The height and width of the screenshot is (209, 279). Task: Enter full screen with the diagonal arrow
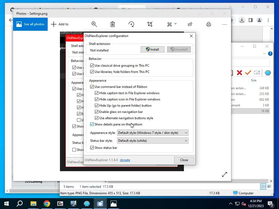[225, 174]
